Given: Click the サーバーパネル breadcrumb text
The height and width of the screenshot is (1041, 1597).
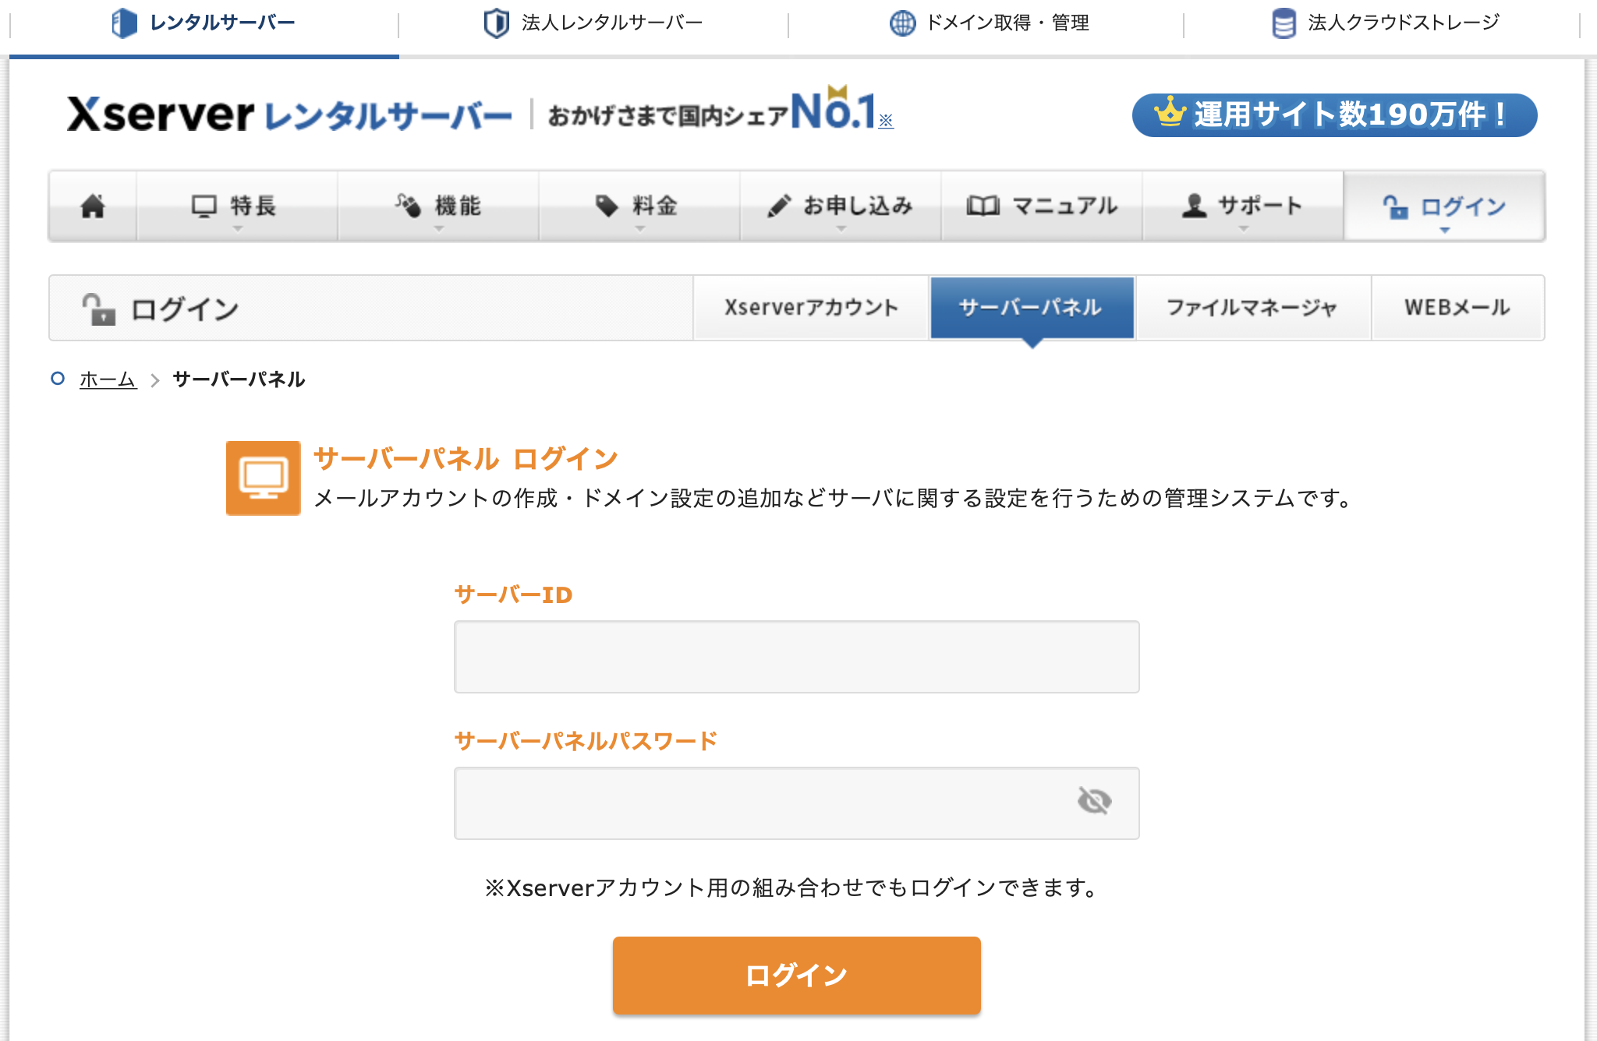Looking at the screenshot, I should pyautogui.click(x=239, y=379).
